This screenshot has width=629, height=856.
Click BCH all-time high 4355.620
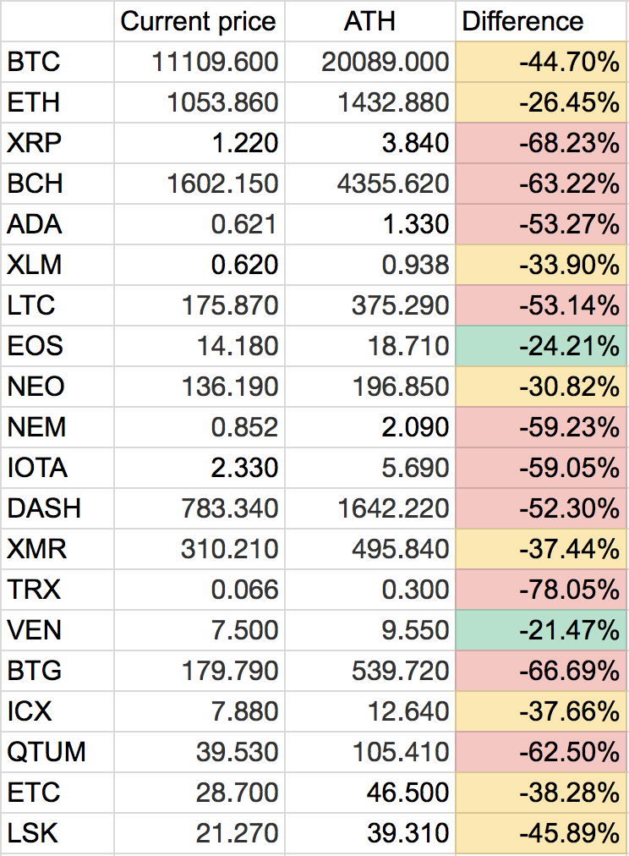pyautogui.click(x=385, y=184)
